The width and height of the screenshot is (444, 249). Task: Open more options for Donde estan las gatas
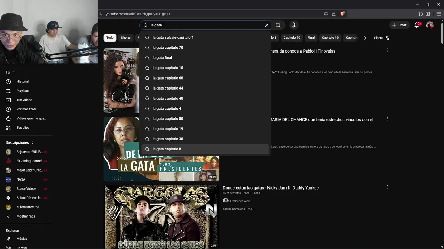coord(388,187)
